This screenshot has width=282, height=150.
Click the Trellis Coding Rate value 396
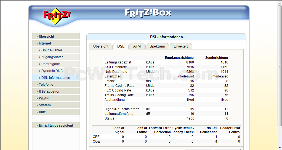pyautogui.click(x=191, y=95)
